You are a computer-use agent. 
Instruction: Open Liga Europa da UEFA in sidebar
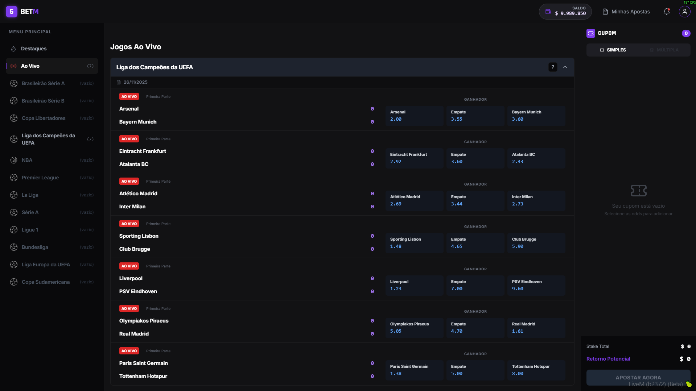46,264
